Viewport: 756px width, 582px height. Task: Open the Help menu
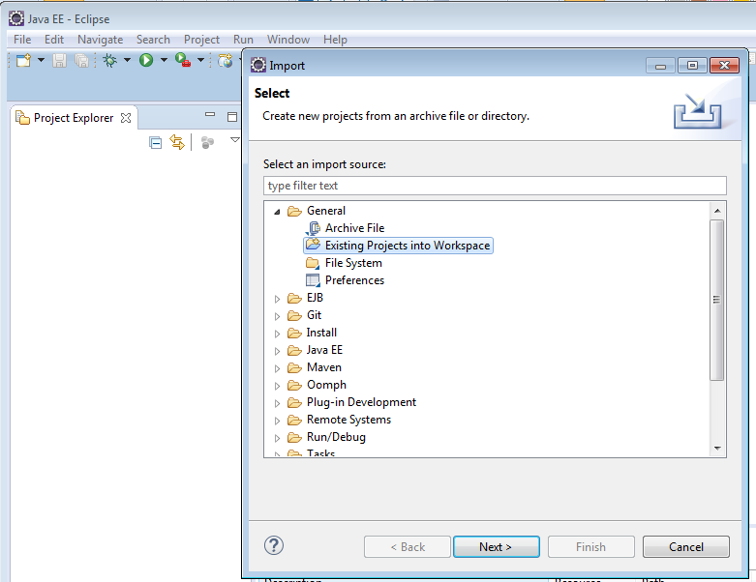coord(335,40)
